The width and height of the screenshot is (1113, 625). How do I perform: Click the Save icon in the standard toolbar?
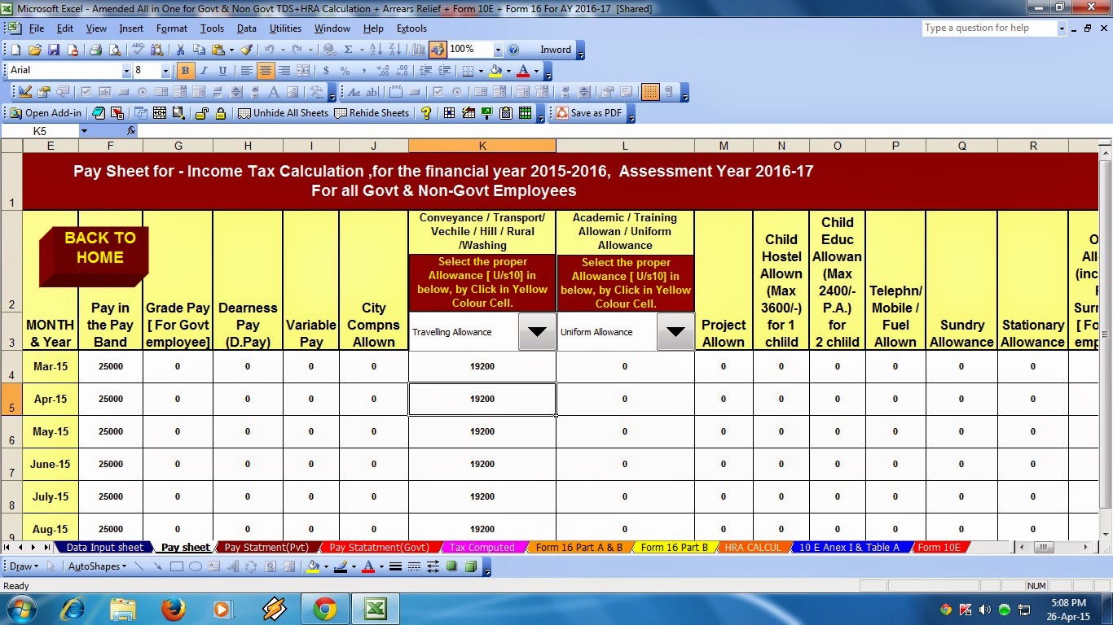54,50
